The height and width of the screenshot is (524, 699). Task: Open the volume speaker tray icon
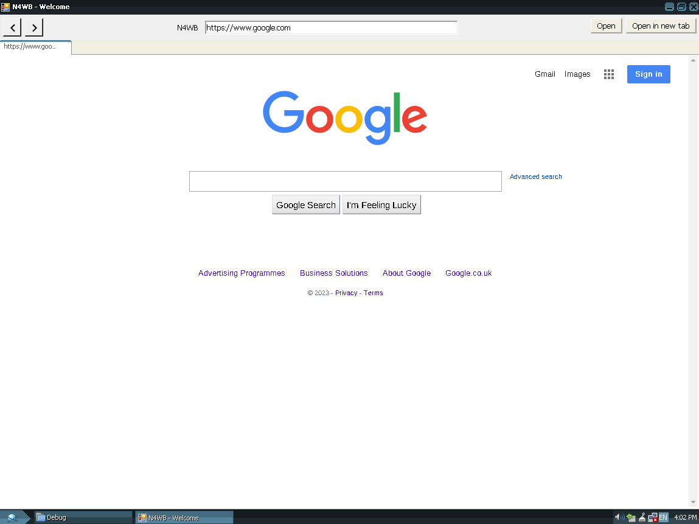click(x=619, y=517)
